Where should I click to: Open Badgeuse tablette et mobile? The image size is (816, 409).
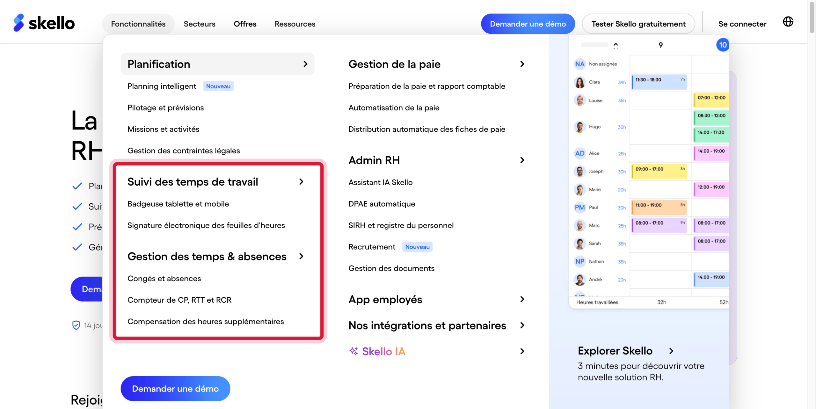pyautogui.click(x=178, y=204)
